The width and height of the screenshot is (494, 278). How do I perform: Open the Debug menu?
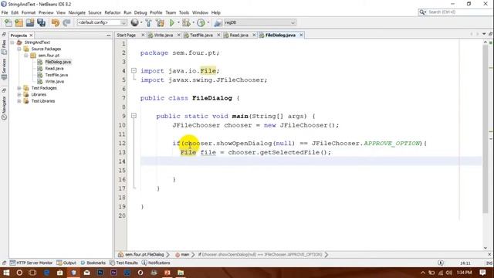click(x=140, y=12)
